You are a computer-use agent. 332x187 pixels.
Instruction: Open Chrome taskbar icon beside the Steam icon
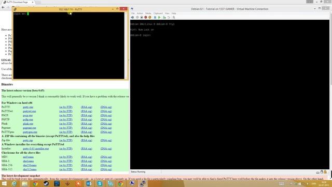coord(35,183)
